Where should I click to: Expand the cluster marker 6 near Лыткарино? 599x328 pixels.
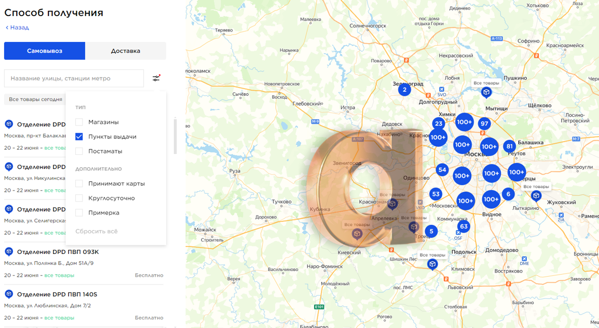[x=508, y=194]
